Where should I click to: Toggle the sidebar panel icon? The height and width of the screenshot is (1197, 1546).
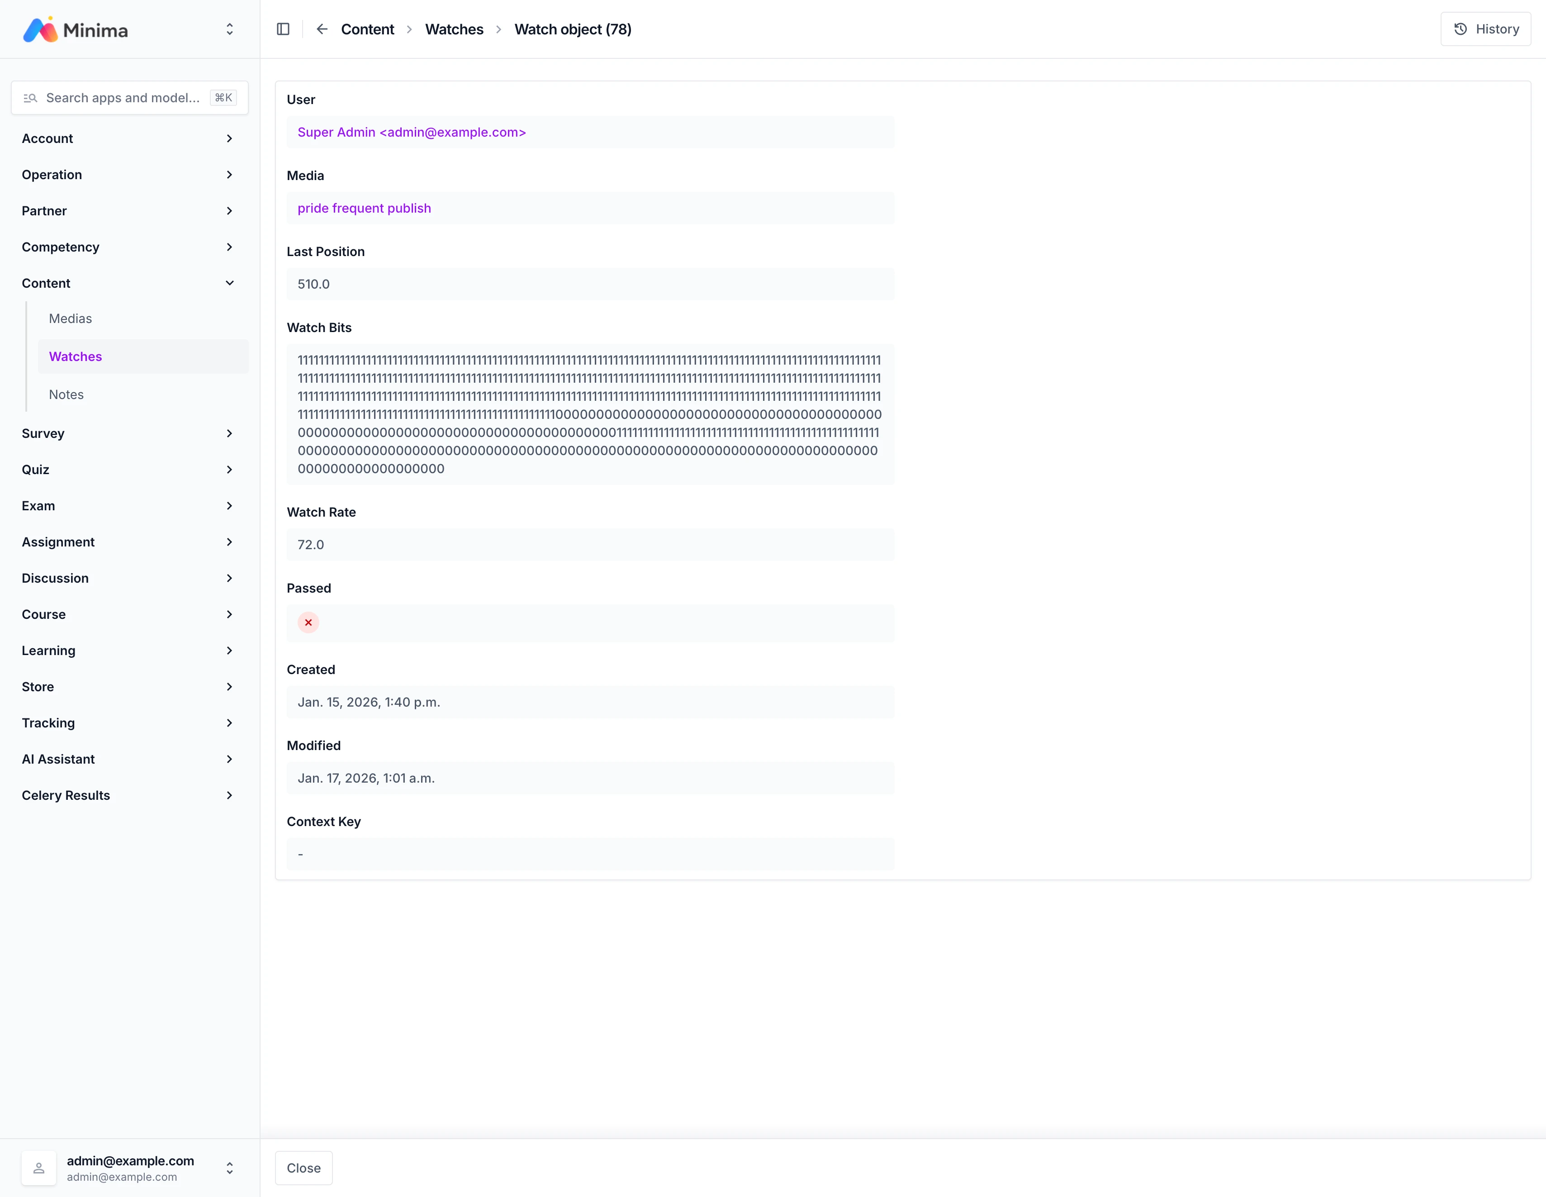[283, 29]
